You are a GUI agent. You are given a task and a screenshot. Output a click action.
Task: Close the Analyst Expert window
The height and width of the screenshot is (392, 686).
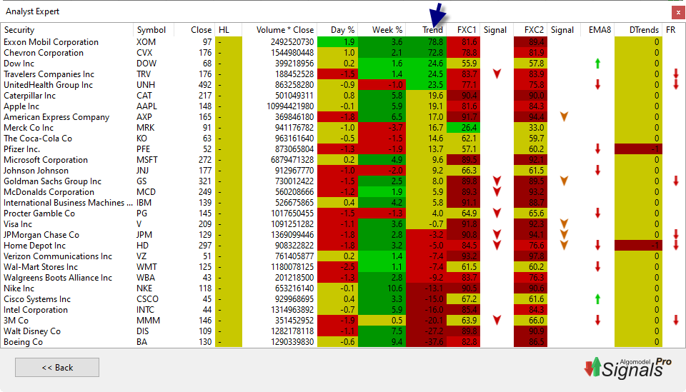coord(678,13)
